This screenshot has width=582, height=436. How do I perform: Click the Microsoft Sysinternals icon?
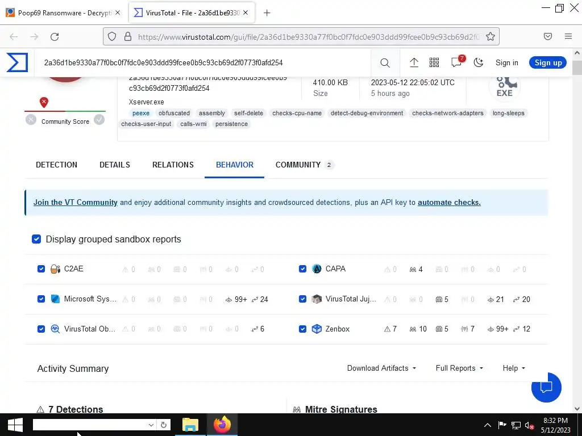point(55,299)
